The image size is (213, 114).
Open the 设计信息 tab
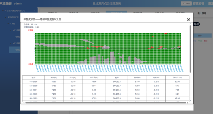point(202,13)
